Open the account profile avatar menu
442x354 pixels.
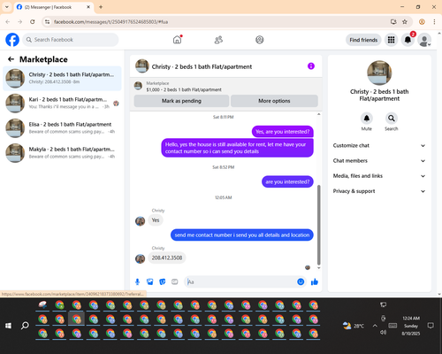424,40
